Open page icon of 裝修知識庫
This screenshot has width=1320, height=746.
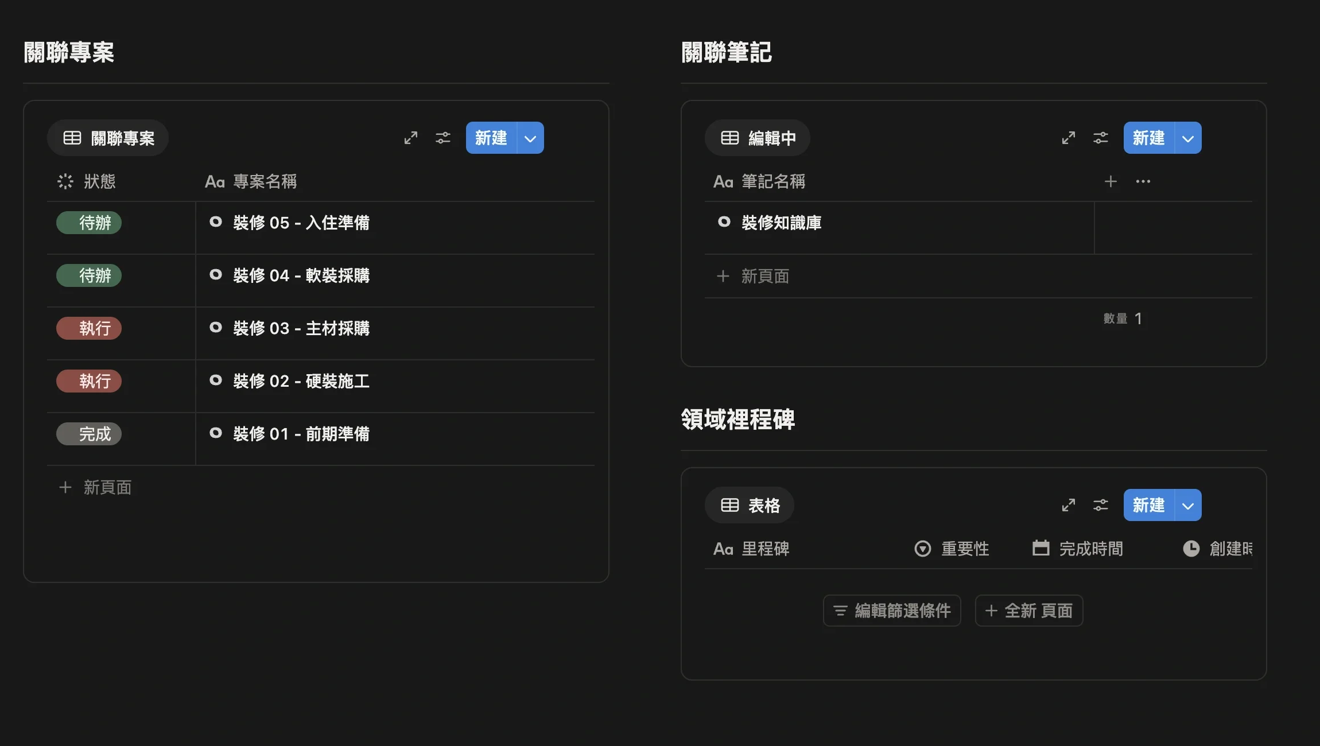coord(724,222)
